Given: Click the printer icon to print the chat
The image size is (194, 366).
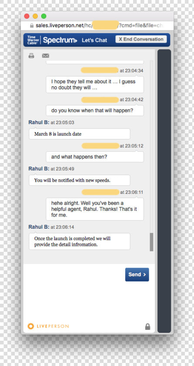Looking at the screenshot, I should (31, 56).
